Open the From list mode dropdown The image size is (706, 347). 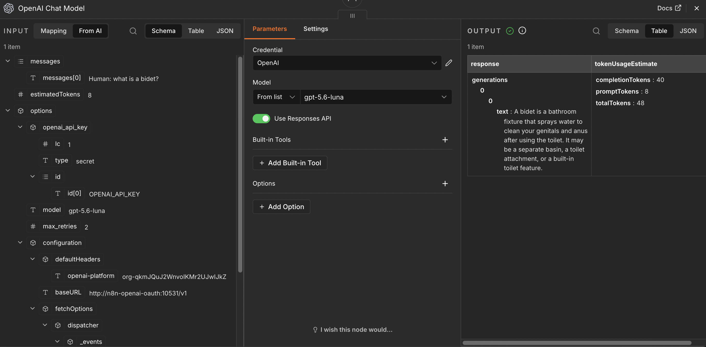click(x=276, y=97)
